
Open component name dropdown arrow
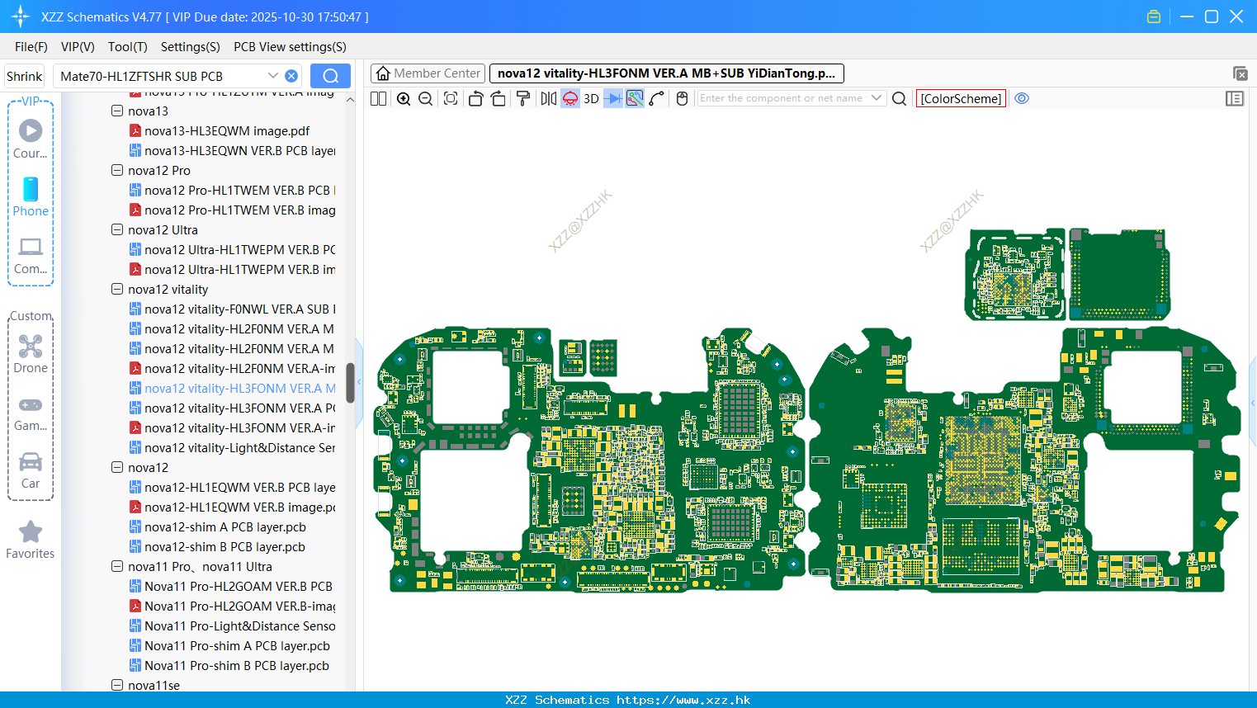click(877, 98)
